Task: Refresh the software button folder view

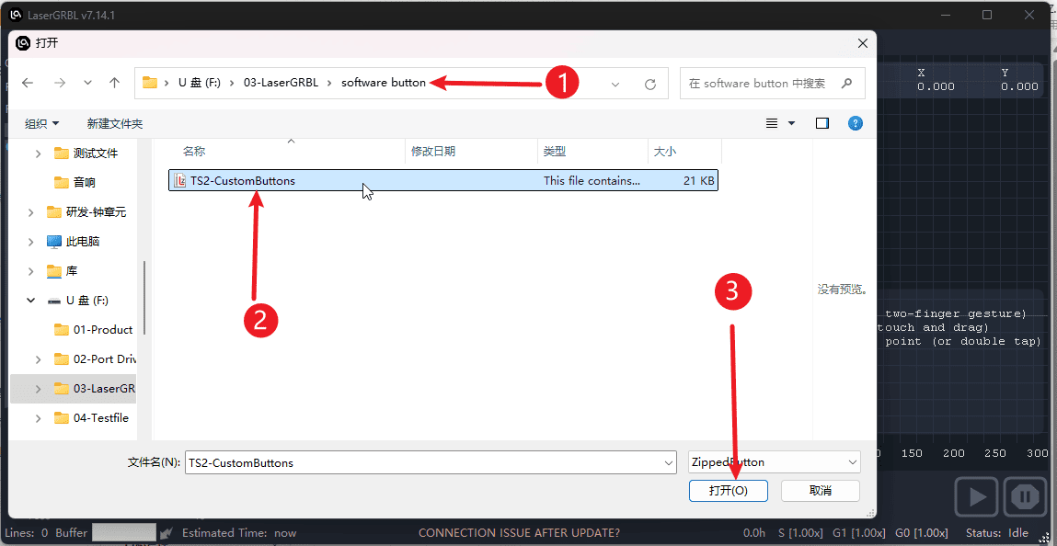Action: (x=650, y=84)
